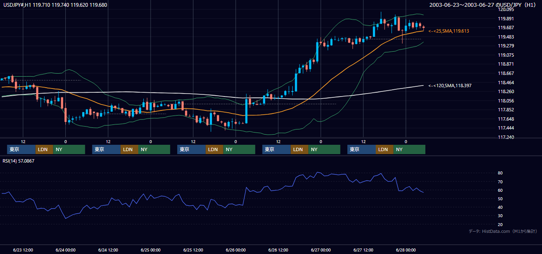The image size is (542, 254).
Task: Select the 東京 session block for 6/27
Action: coord(361,149)
